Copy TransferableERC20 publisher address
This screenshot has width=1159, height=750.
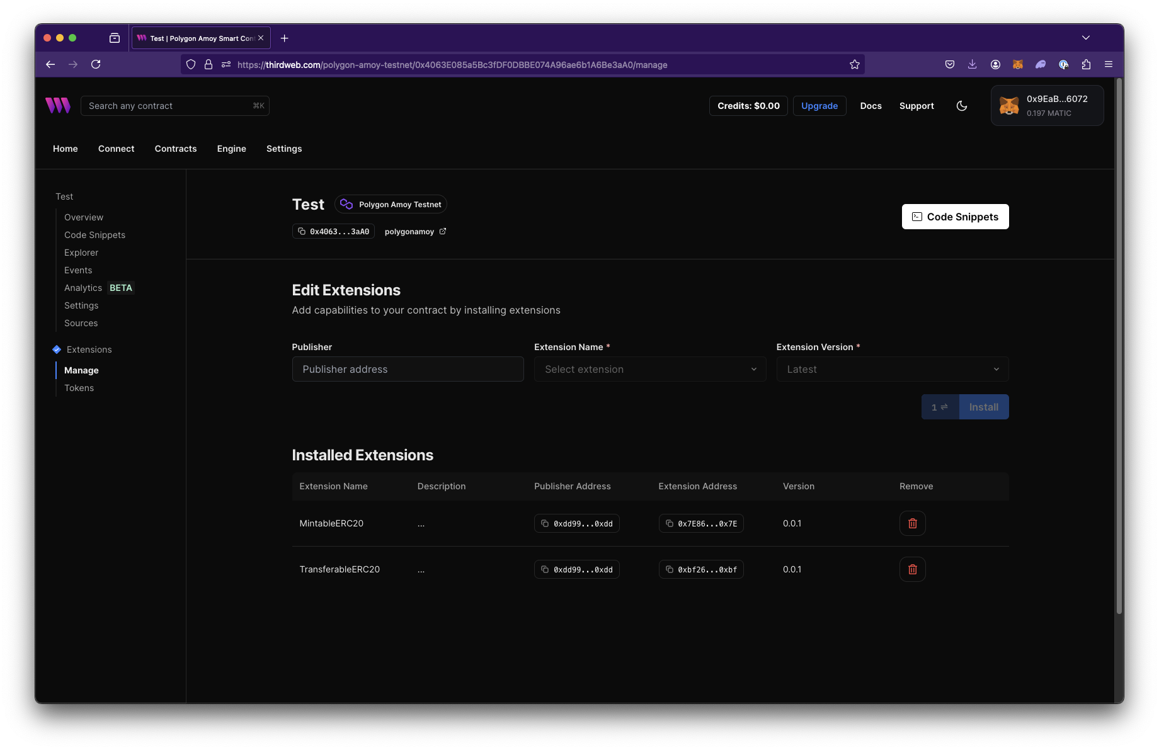point(576,570)
